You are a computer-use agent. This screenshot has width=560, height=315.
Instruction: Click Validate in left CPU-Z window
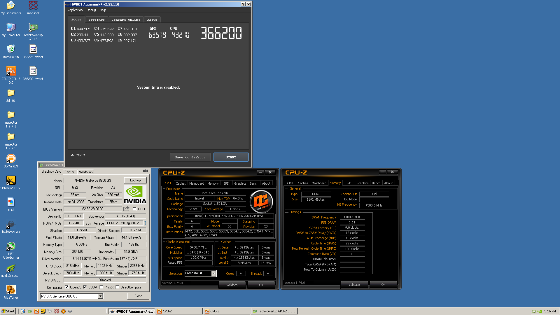coord(232,285)
